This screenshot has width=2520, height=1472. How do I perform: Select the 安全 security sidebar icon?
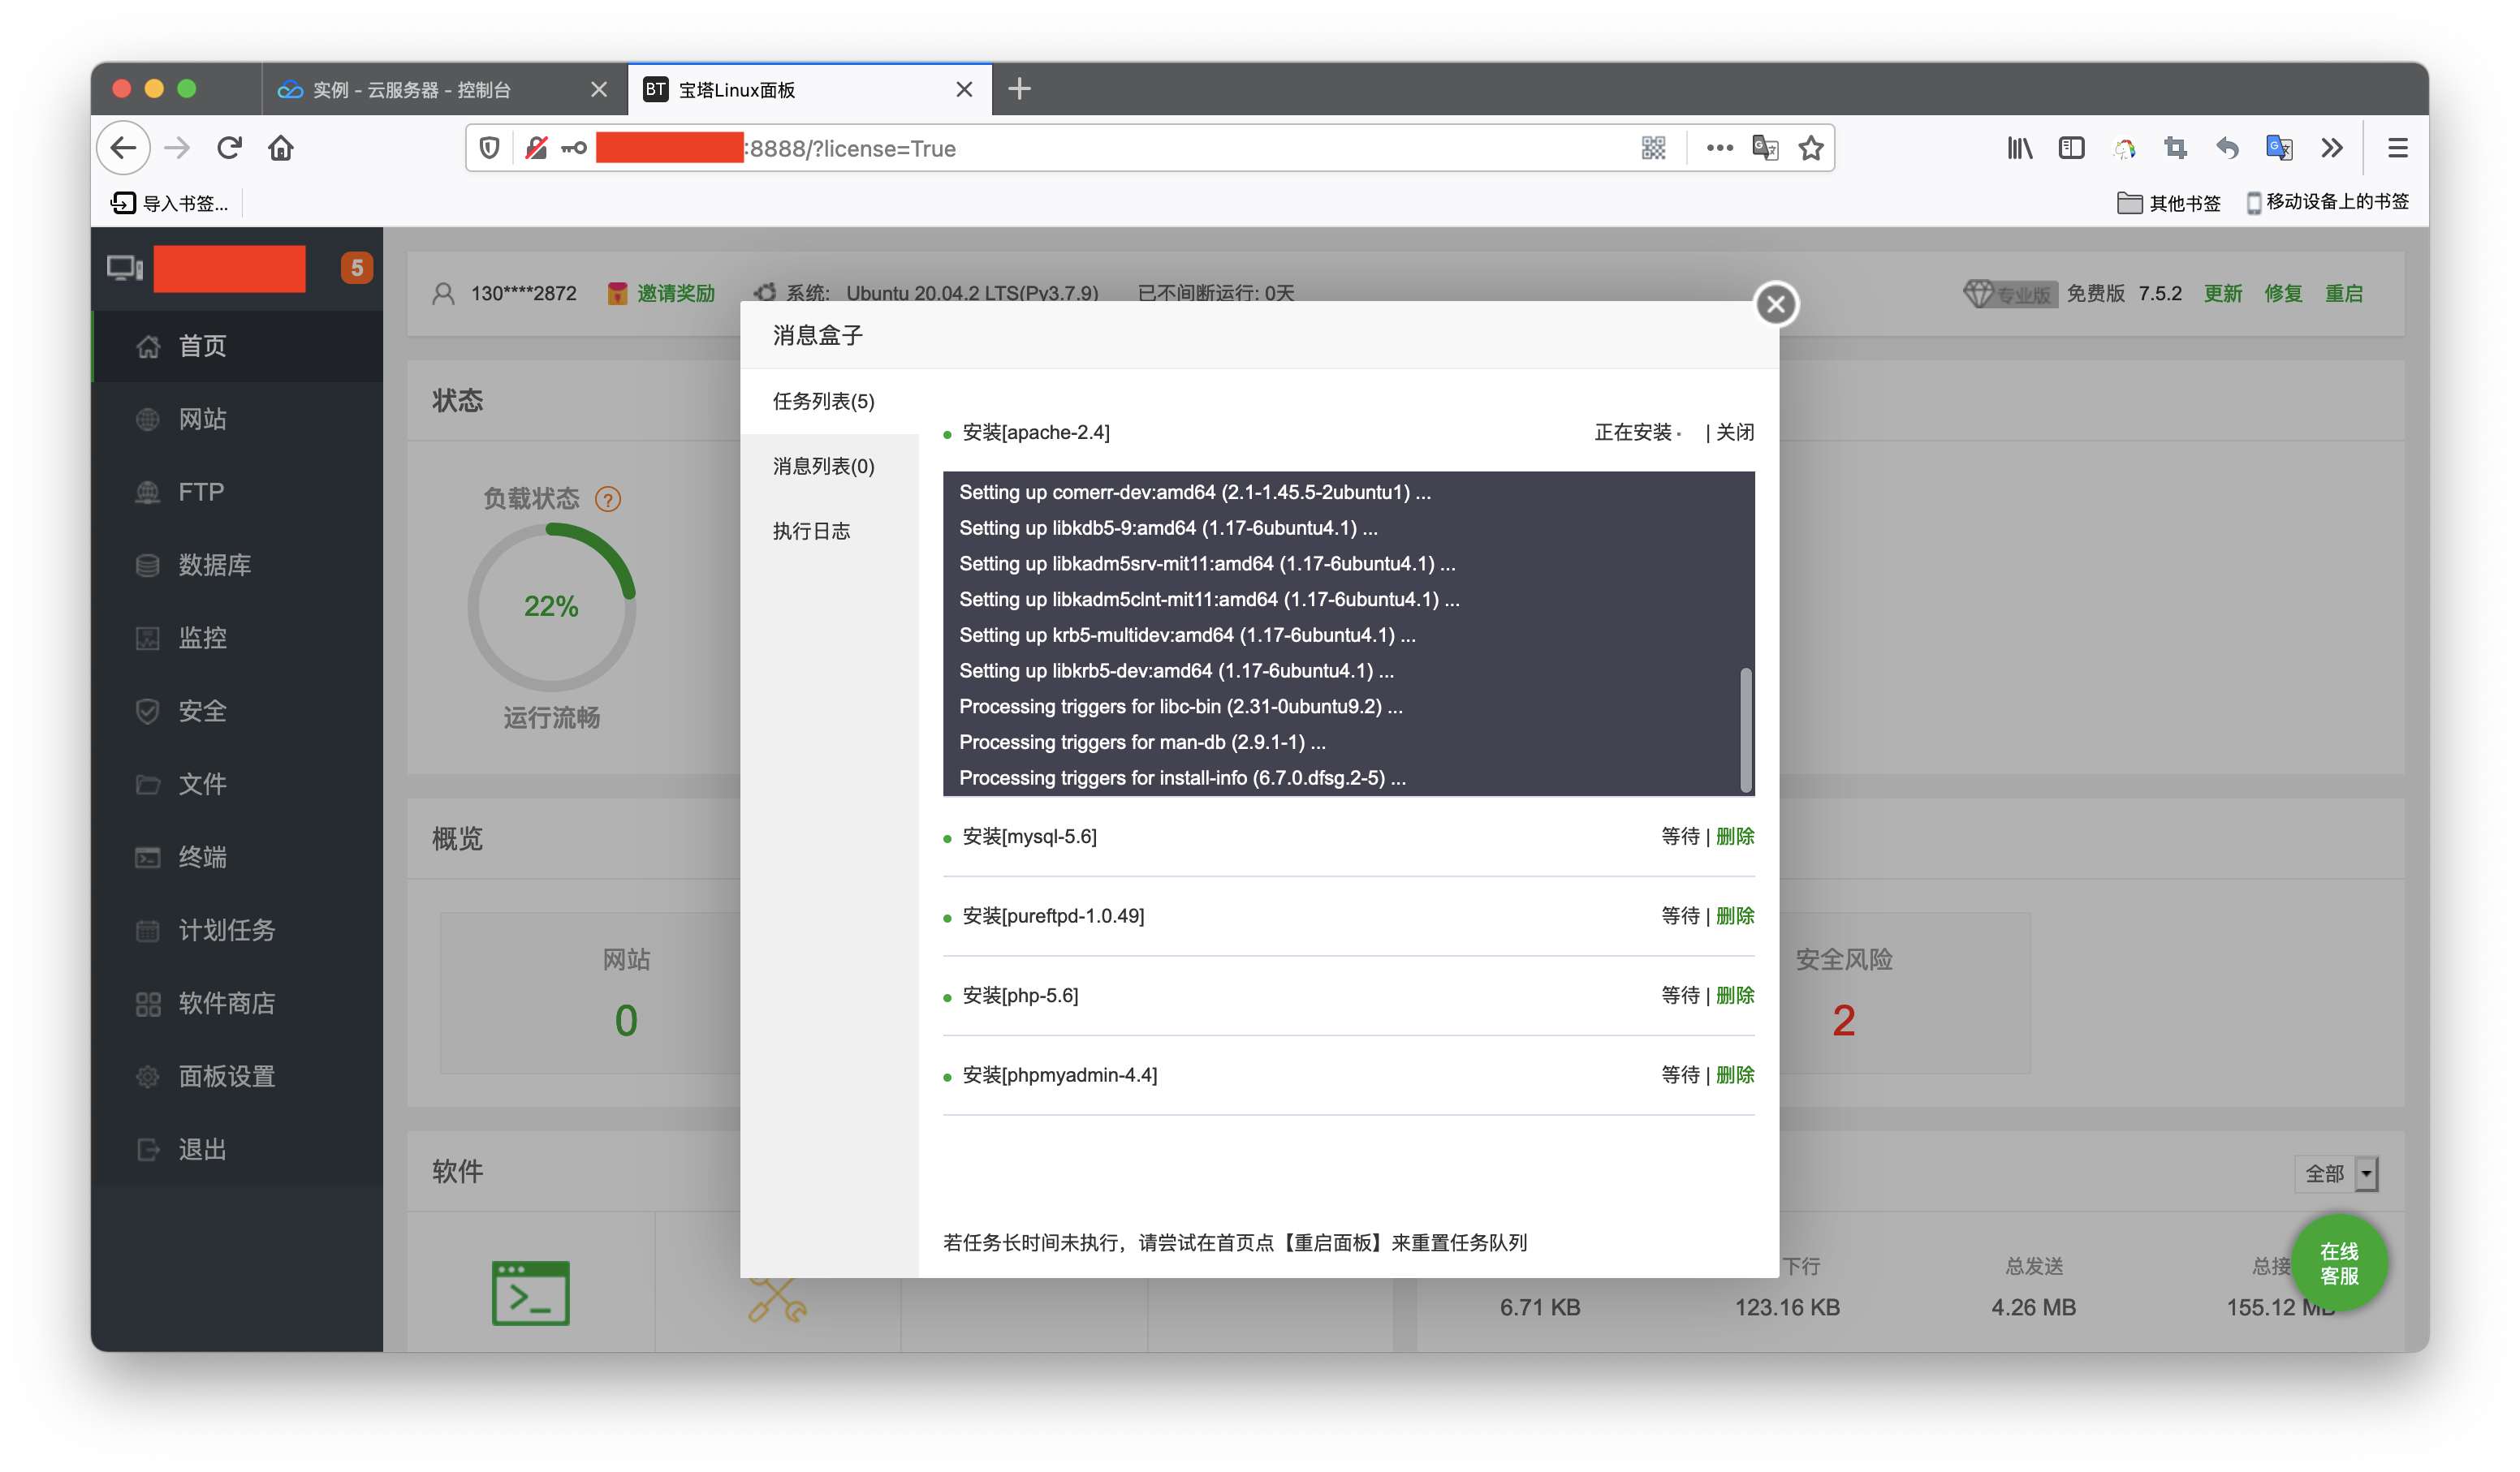pyautogui.click(x=202, y=711)
